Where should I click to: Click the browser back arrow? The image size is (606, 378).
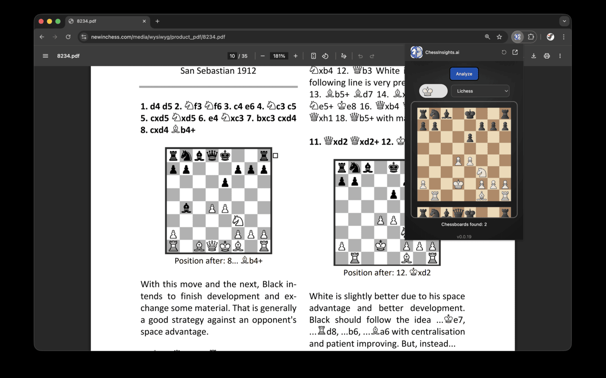[42, 36]
